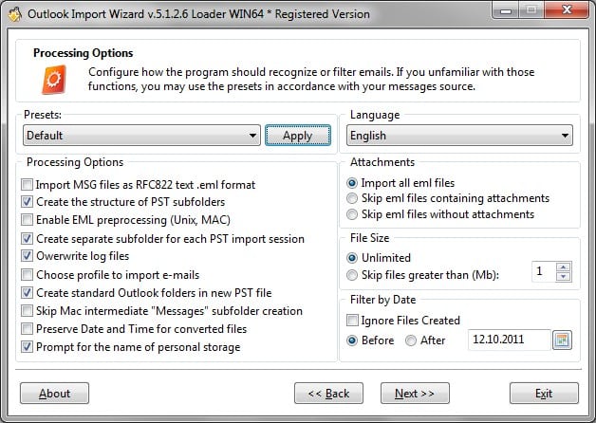Proceed with the Next button
This screenshot has width=596, height=423.
pyautogui.click(x=415, y=394)
